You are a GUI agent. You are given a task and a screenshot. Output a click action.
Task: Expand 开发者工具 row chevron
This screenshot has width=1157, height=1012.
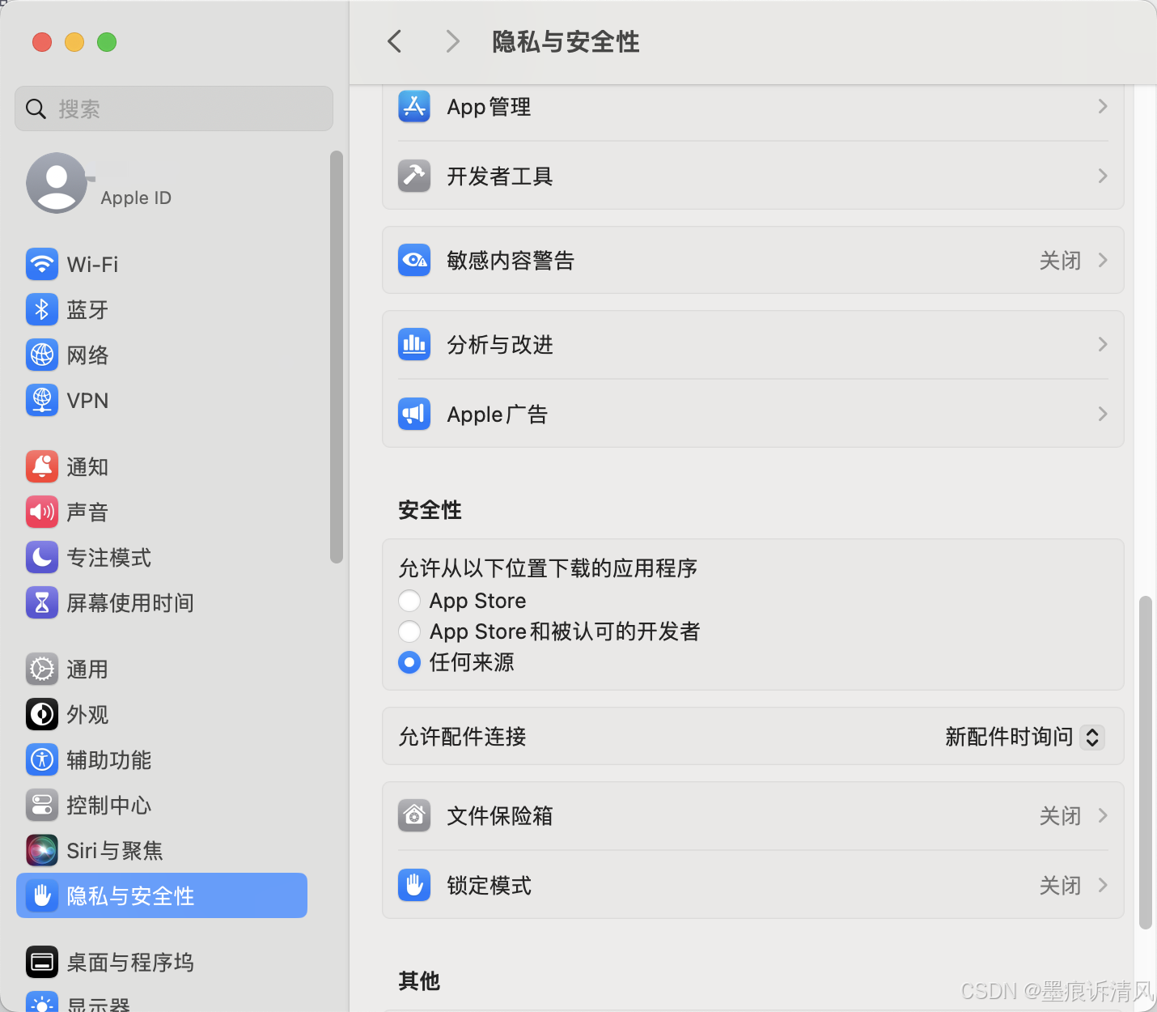point(1102,176)
